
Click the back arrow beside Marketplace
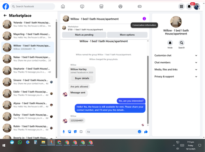tap(5, 16)
